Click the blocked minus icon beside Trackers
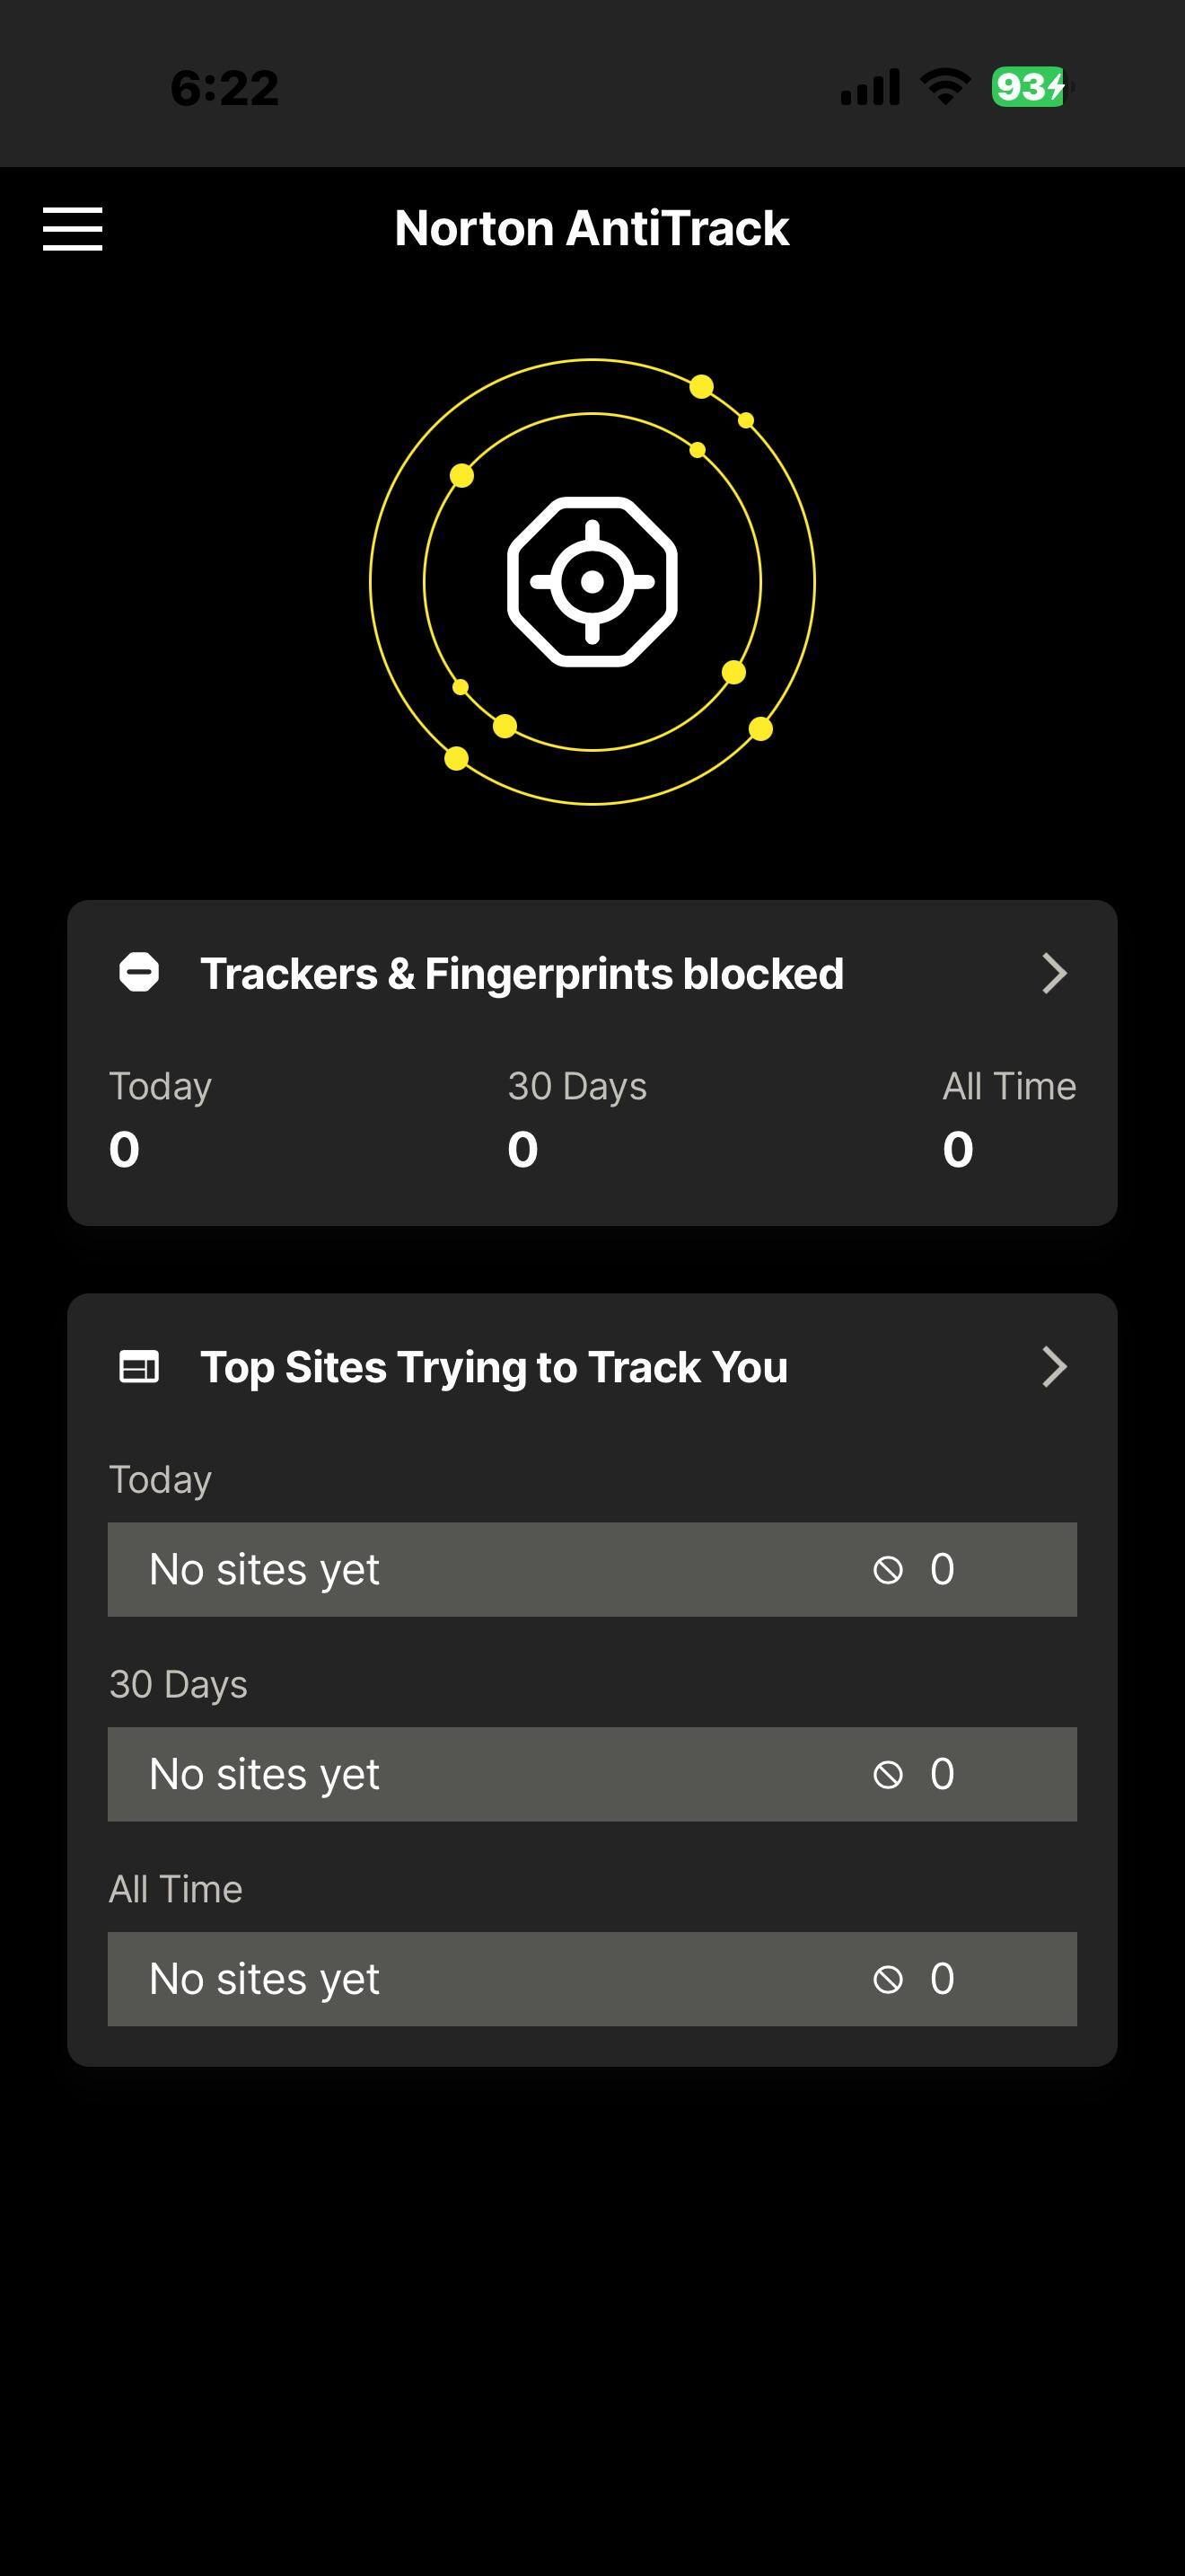 click(139, 973)
